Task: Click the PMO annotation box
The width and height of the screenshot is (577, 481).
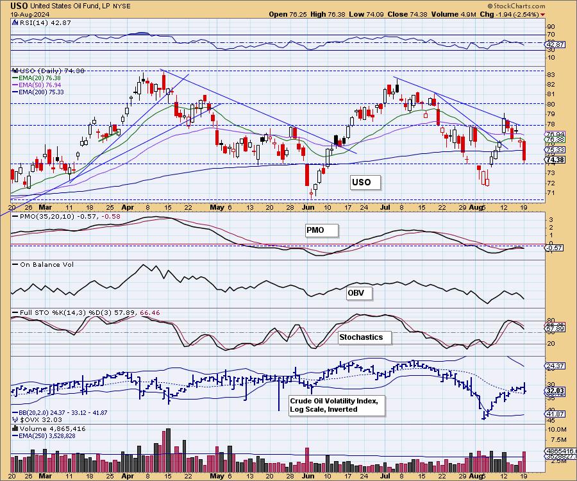Action: (x=321, y=230)
